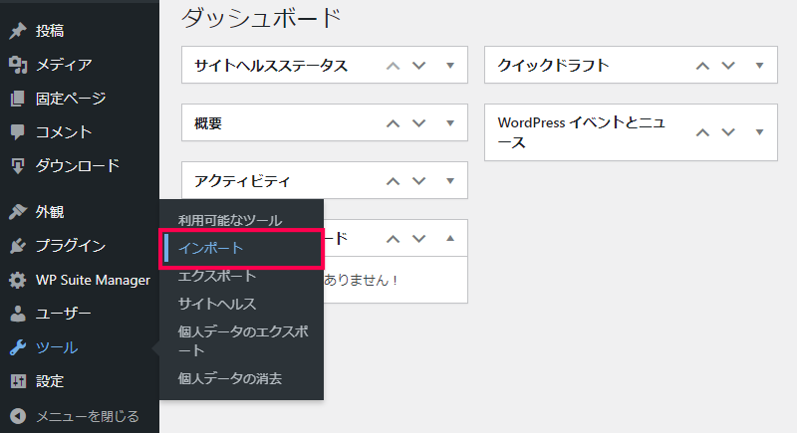Click the speech bubble icon beside コメント

17,132
